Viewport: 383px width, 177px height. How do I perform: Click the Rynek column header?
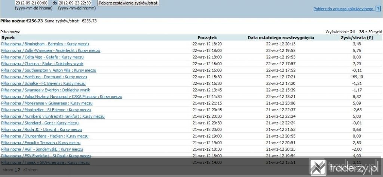[x=8, y=38]
